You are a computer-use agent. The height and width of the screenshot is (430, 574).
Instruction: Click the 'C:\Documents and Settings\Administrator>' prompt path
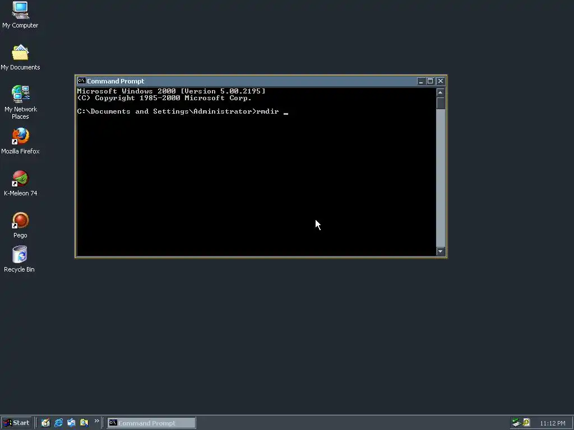point(166,111)
